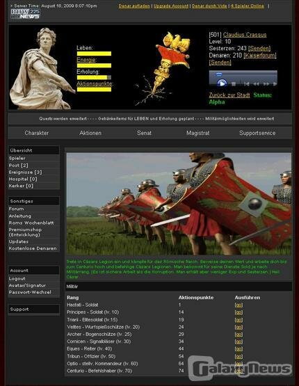This screenshot has width=299, height=386.
Task: Go back via Zurück zur Stadt
Action: (229, 95)
